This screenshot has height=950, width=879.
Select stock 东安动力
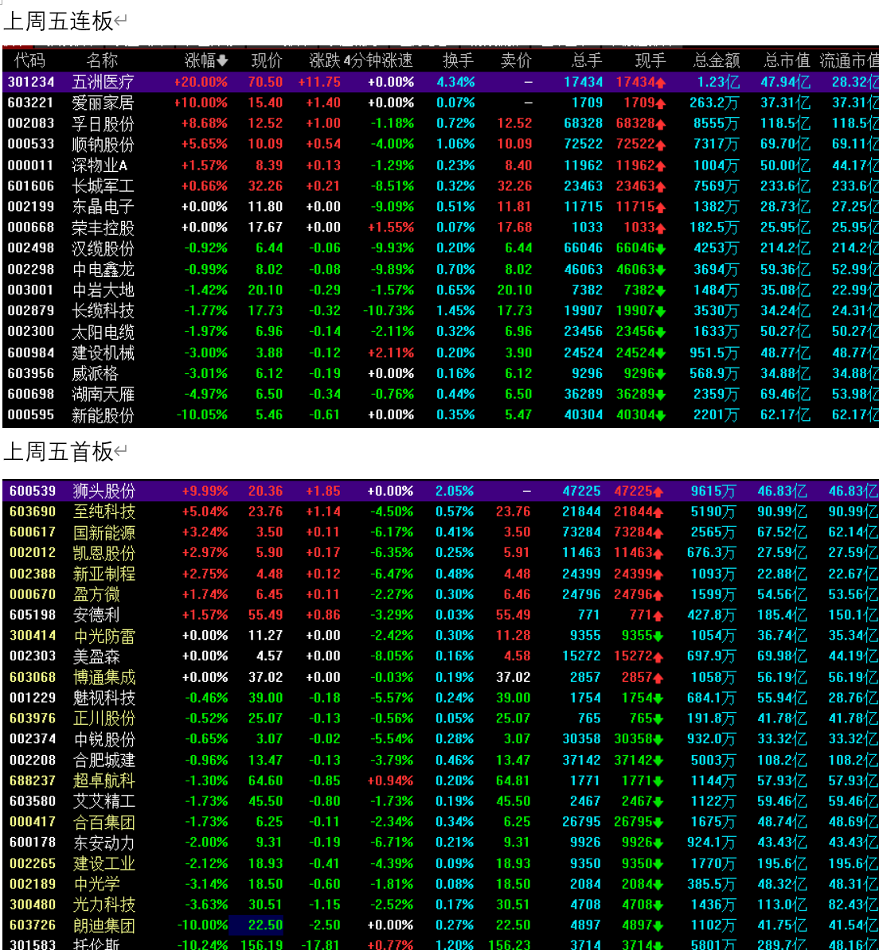tap(104, 843)
